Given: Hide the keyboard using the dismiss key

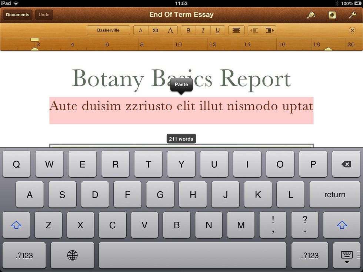Looking at the screenshot, I should 347,255.
